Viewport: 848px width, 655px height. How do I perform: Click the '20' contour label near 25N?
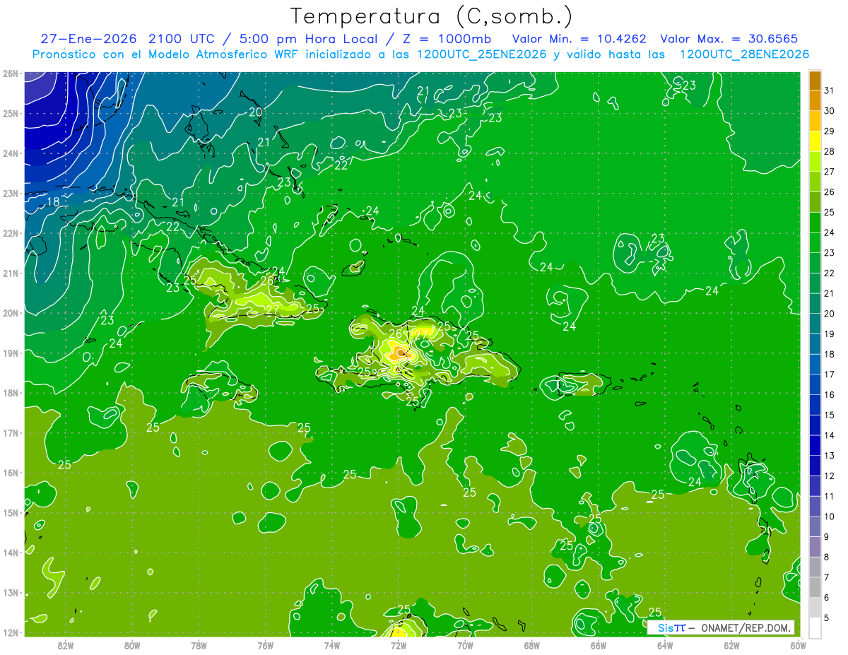coord(255,112)
